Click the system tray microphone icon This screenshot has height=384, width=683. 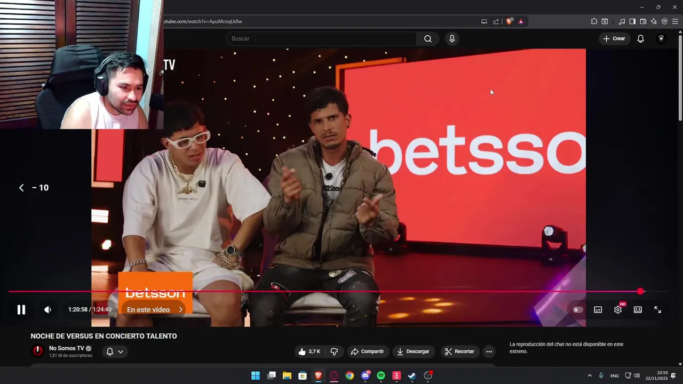[601, 375]
